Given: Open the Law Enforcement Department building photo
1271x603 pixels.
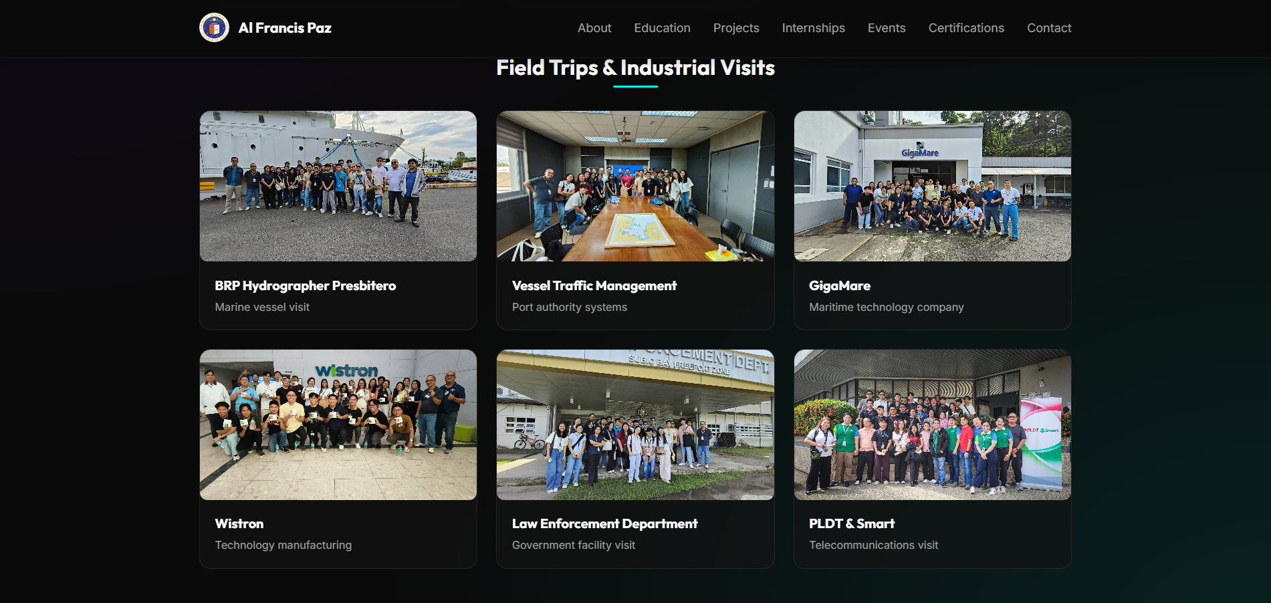Looking at the screenshot, I should point(635,425).
